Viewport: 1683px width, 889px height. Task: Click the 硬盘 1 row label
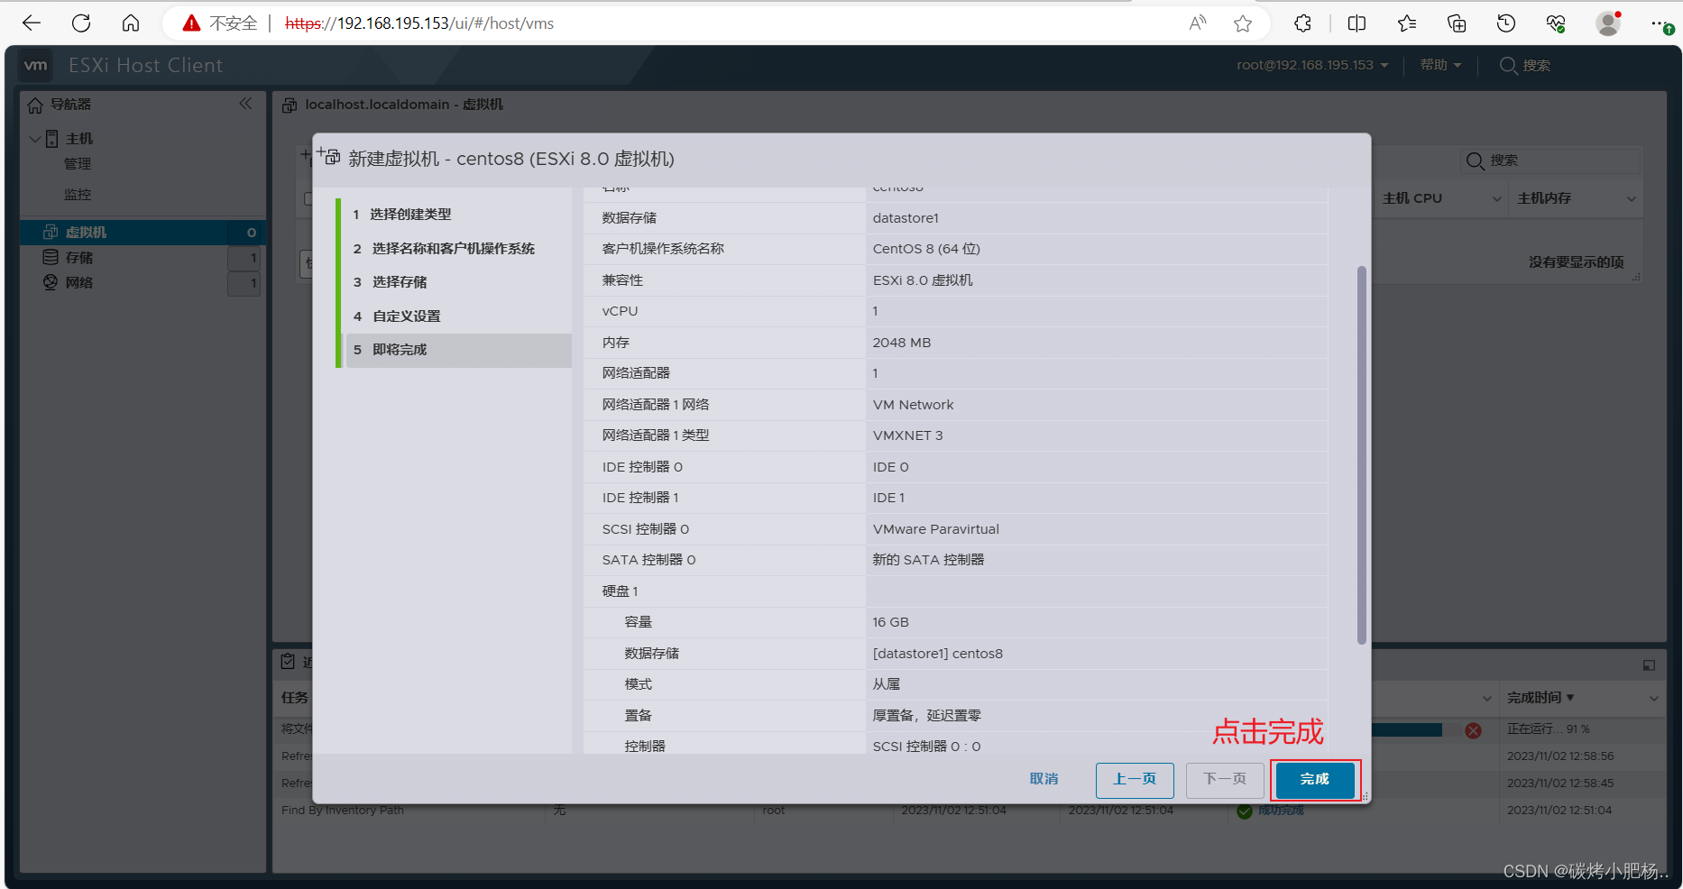tap(621, 591)
